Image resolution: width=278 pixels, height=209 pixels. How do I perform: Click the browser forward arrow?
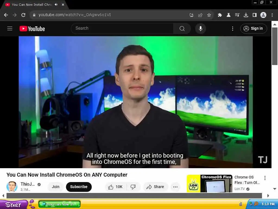click(x=15, y=15)
